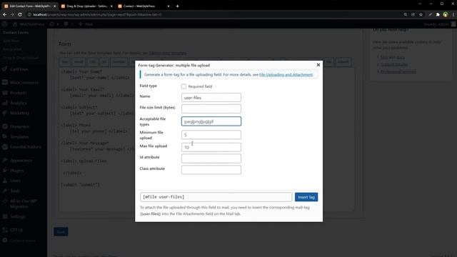Open WooCommerce in the sidebar

(24, 83)
